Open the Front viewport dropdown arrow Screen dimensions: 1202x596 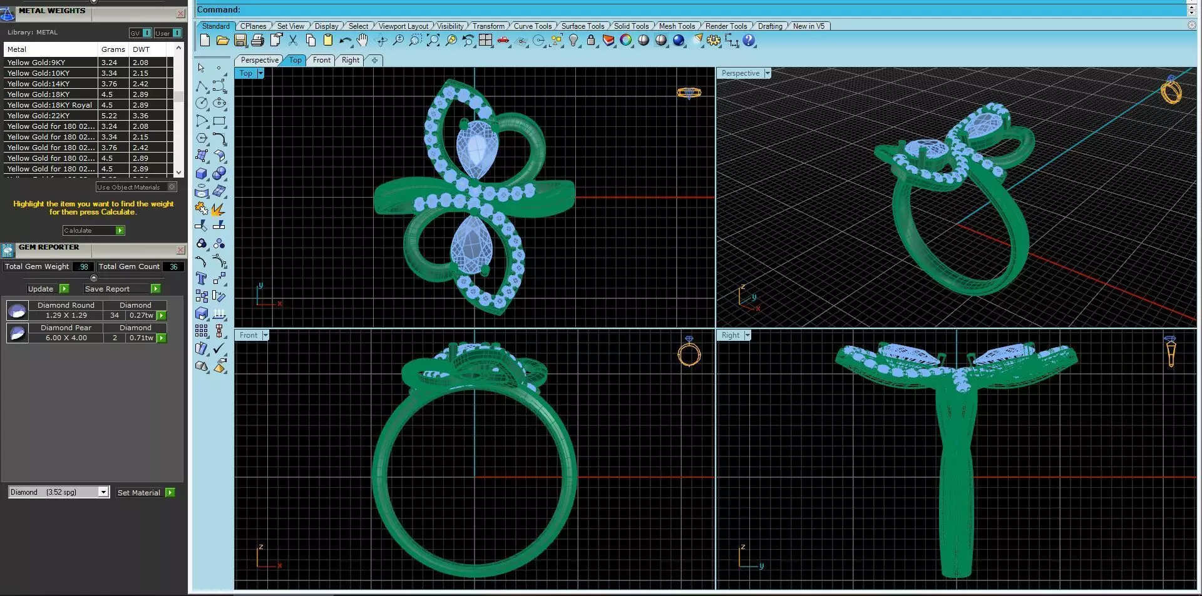pyautogui.click(x=265, y=335)
